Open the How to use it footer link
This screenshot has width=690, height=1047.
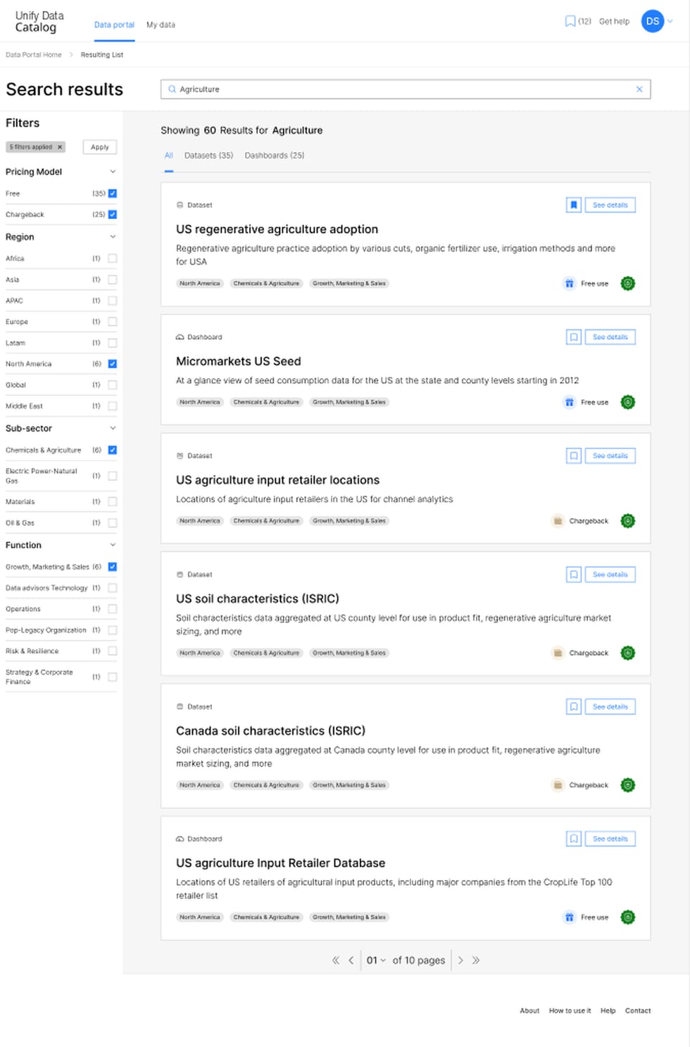pos(570,1010)
